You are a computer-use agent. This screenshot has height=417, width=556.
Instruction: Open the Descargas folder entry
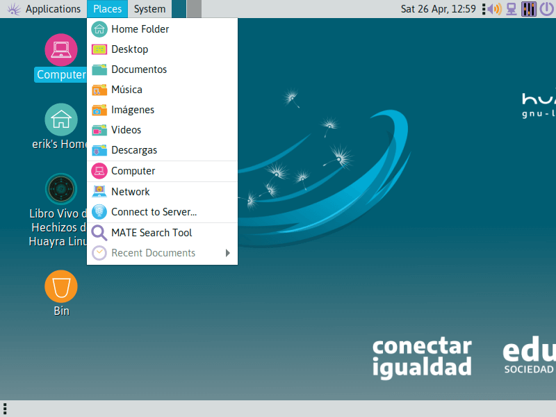pos(162,150)
